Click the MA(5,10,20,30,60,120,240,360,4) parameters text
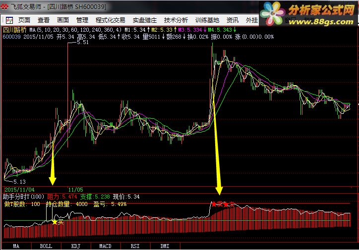This screenshot has width=359, height=250. coord(75,30)
